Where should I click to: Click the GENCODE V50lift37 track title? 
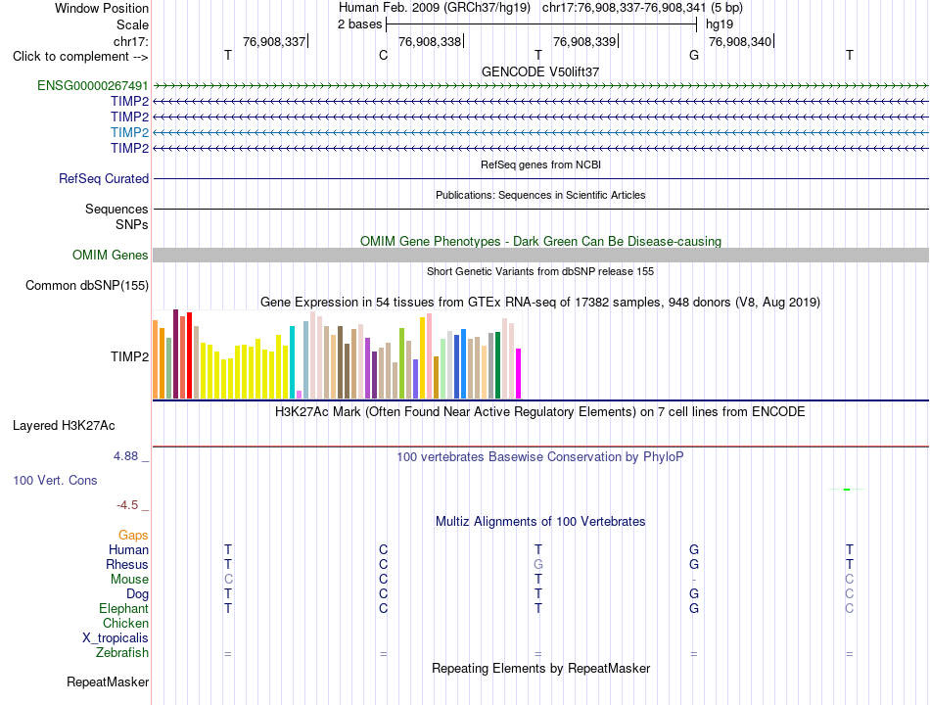pyautogui.click(x=540, y=71)
